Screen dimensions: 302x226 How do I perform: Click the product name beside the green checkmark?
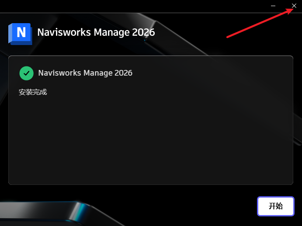click(x=85, y=73)
